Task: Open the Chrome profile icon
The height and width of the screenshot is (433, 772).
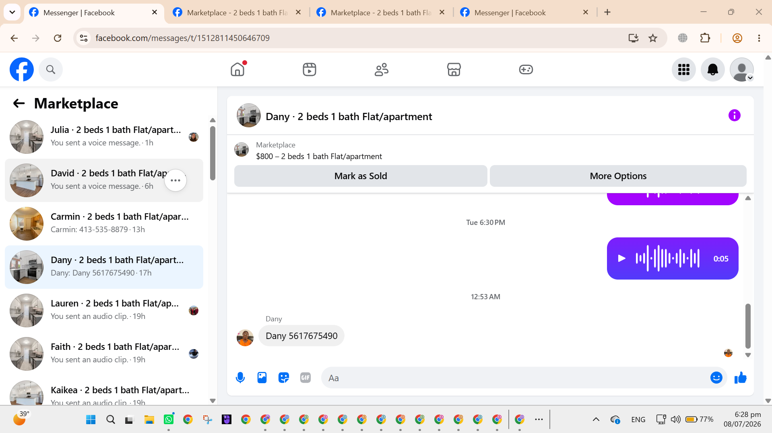Action: 737,38
